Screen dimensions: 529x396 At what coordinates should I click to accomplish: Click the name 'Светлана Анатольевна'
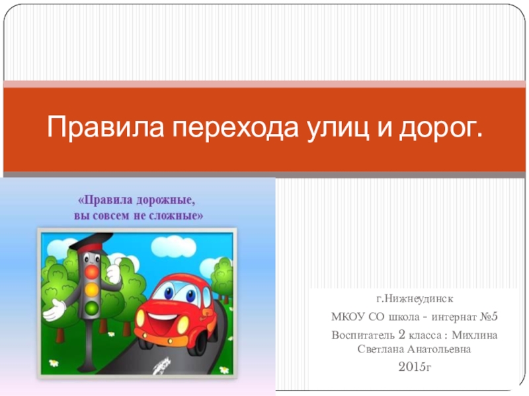coord(415,349)
